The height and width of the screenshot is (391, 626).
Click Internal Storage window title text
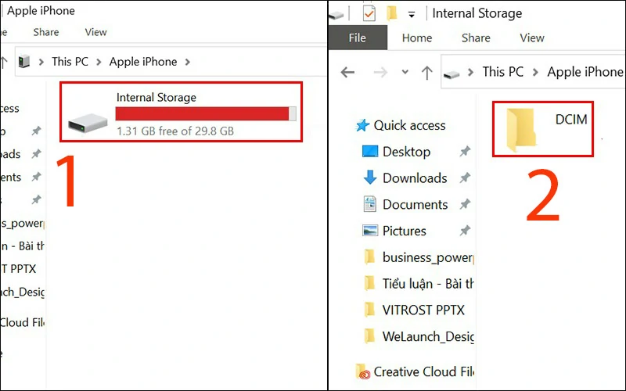tap(477, 13)
